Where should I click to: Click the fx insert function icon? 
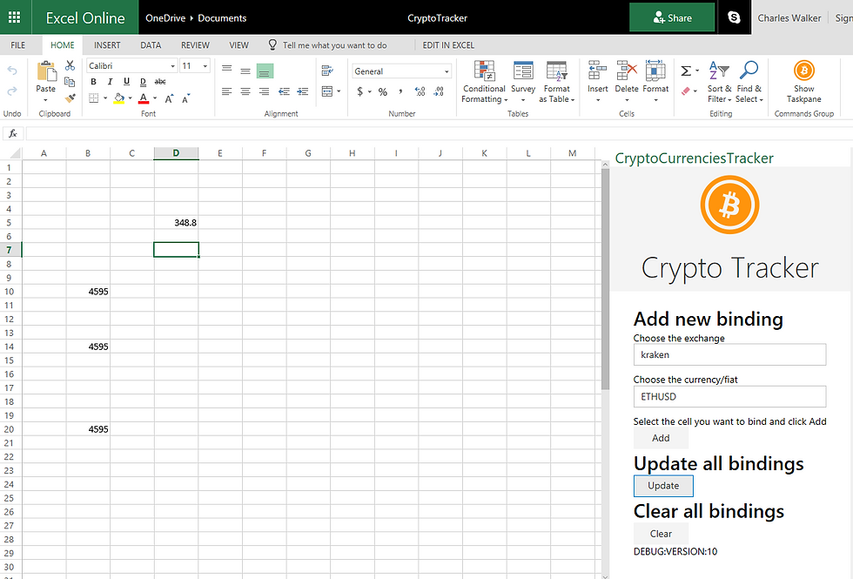tap(13, 133)
